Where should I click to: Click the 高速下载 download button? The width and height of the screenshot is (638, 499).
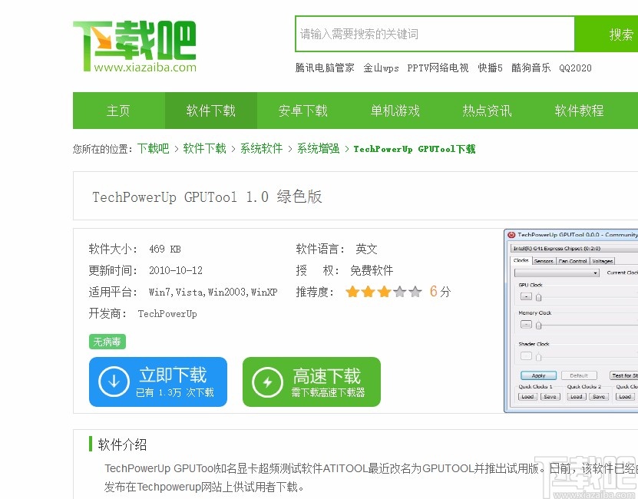311,382
